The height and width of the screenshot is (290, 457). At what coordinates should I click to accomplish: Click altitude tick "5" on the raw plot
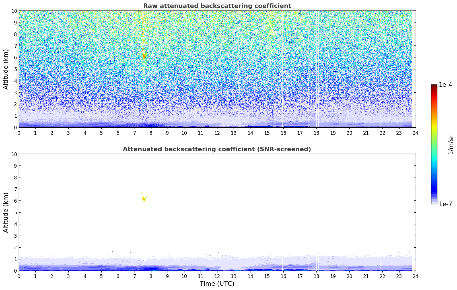(x=15, y=69)
